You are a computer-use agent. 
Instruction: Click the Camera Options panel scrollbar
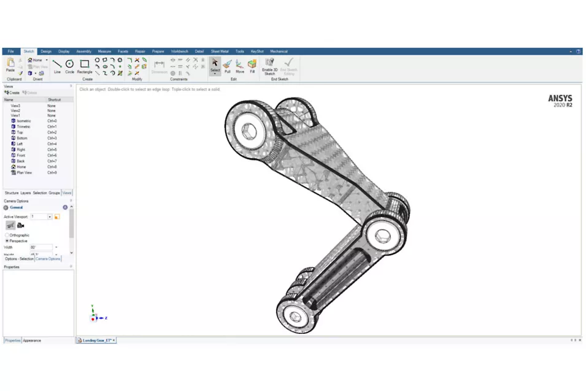(71, 224)
